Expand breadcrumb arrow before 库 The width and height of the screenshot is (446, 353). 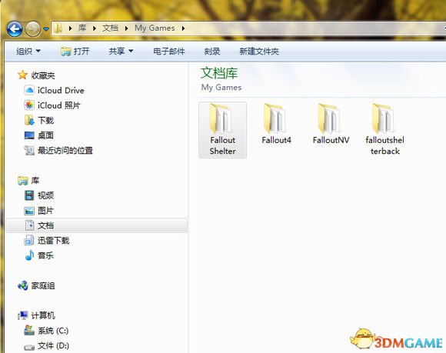(x=70, y=28)
